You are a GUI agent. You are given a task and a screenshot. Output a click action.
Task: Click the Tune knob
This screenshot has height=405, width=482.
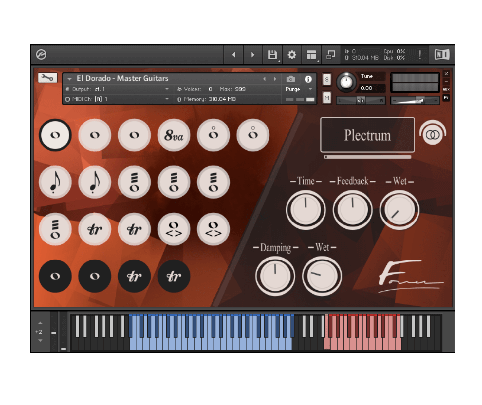pyautogui.click(x=346, y=82)
